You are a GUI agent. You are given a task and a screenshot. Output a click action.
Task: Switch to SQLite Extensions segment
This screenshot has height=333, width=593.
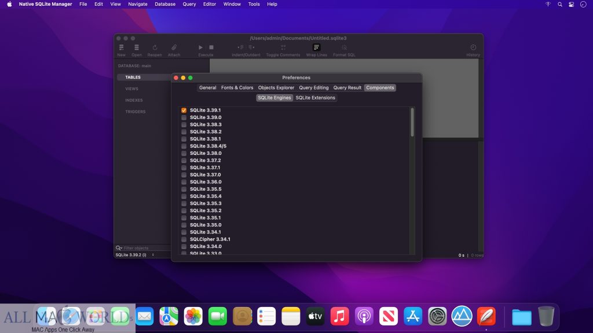316,98
